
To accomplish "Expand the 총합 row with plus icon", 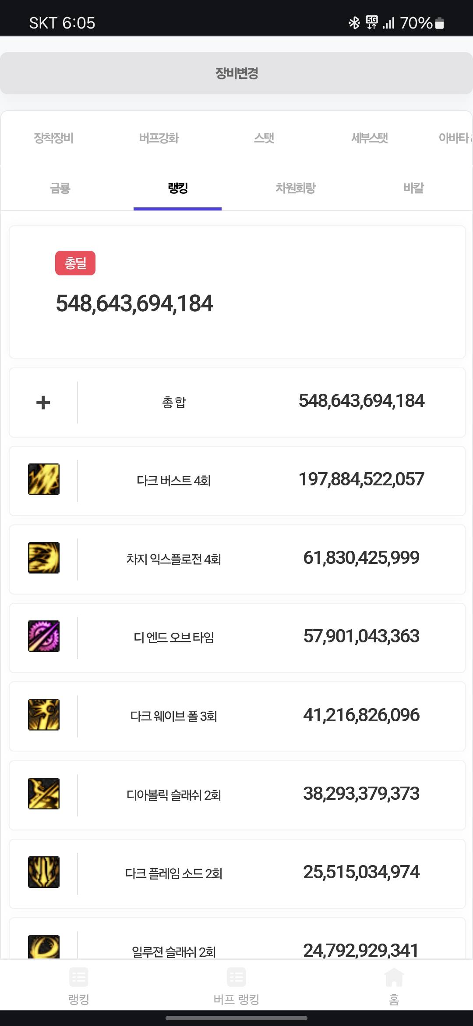I will (43, 403).
